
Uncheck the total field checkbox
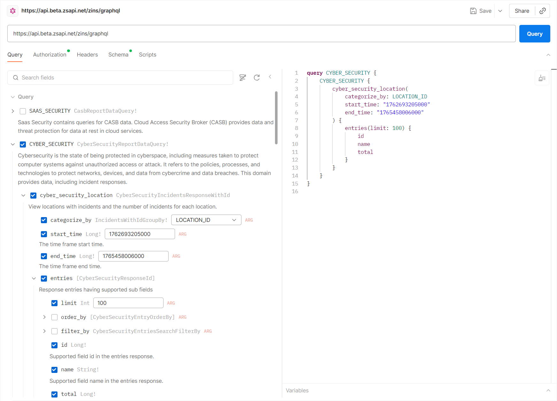pyautogui.click(x=54, y=394)
